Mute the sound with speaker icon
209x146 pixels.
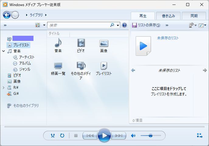pyautogui.click(x=133, y=135)
